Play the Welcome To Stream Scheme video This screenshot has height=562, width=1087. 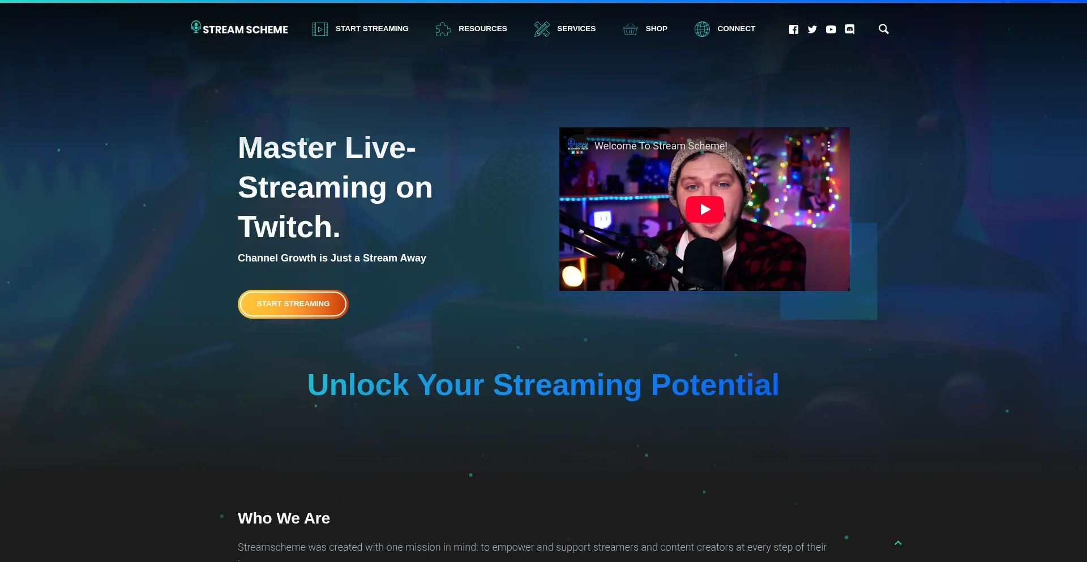point(704,209)
